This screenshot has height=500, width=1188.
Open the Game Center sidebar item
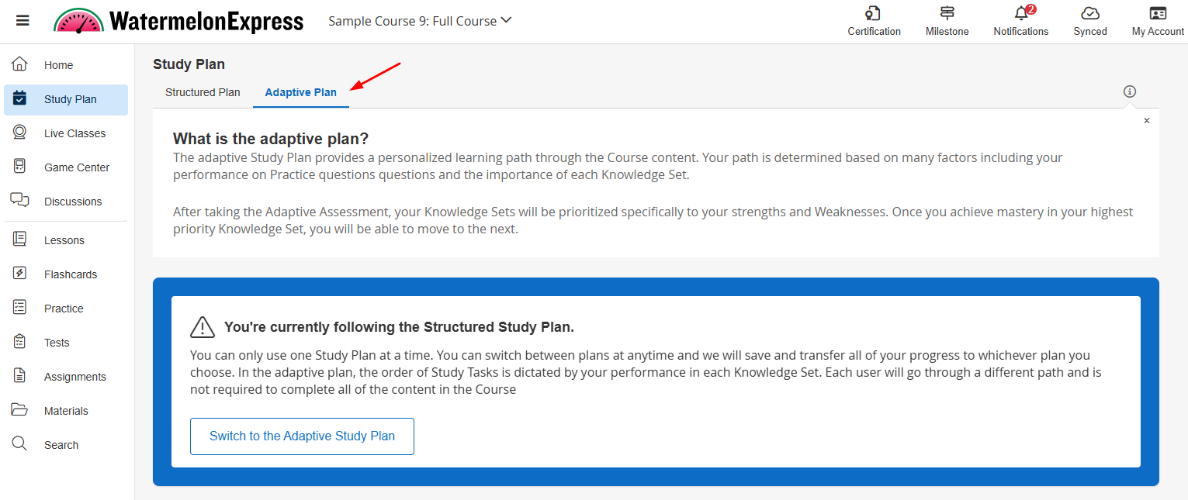click(x=76, y=167)
